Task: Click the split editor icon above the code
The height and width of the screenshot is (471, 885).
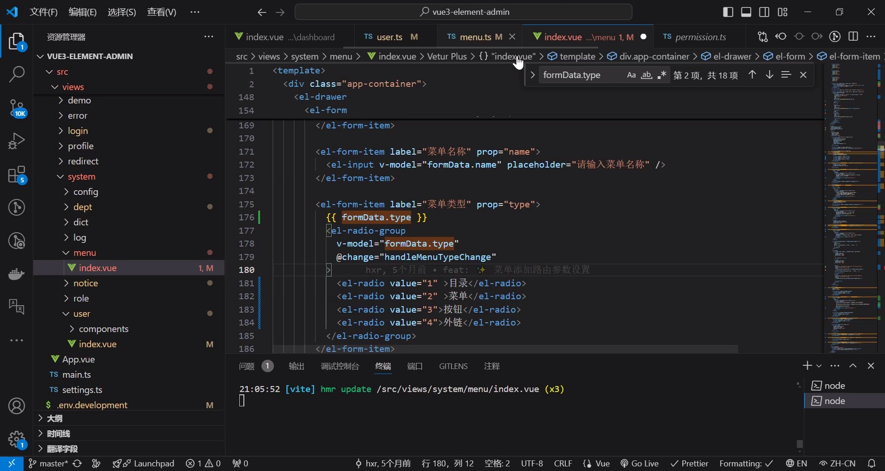Action: [x=854, y=36]
